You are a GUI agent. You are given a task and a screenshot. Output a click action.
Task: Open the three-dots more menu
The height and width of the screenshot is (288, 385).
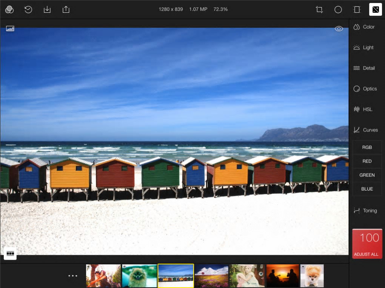[x=73, y=276]
